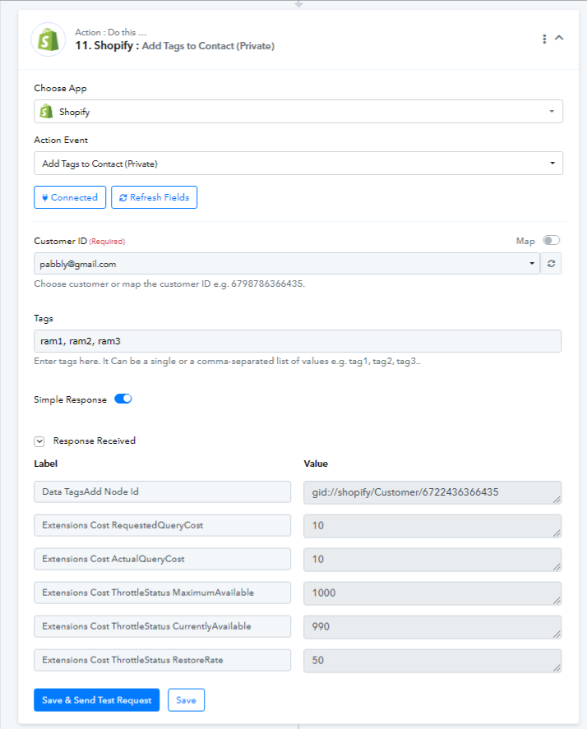Image resolution: width=587 pixels, height=729 pixels.
Task: Click the Response Received label text
Action: (95, 441)
